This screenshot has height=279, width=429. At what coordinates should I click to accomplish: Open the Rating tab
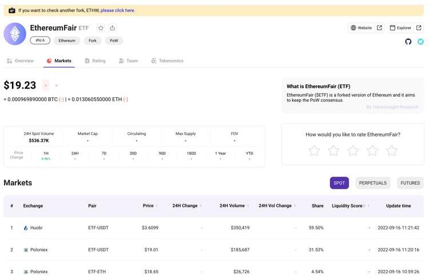(x=95, y=61)
